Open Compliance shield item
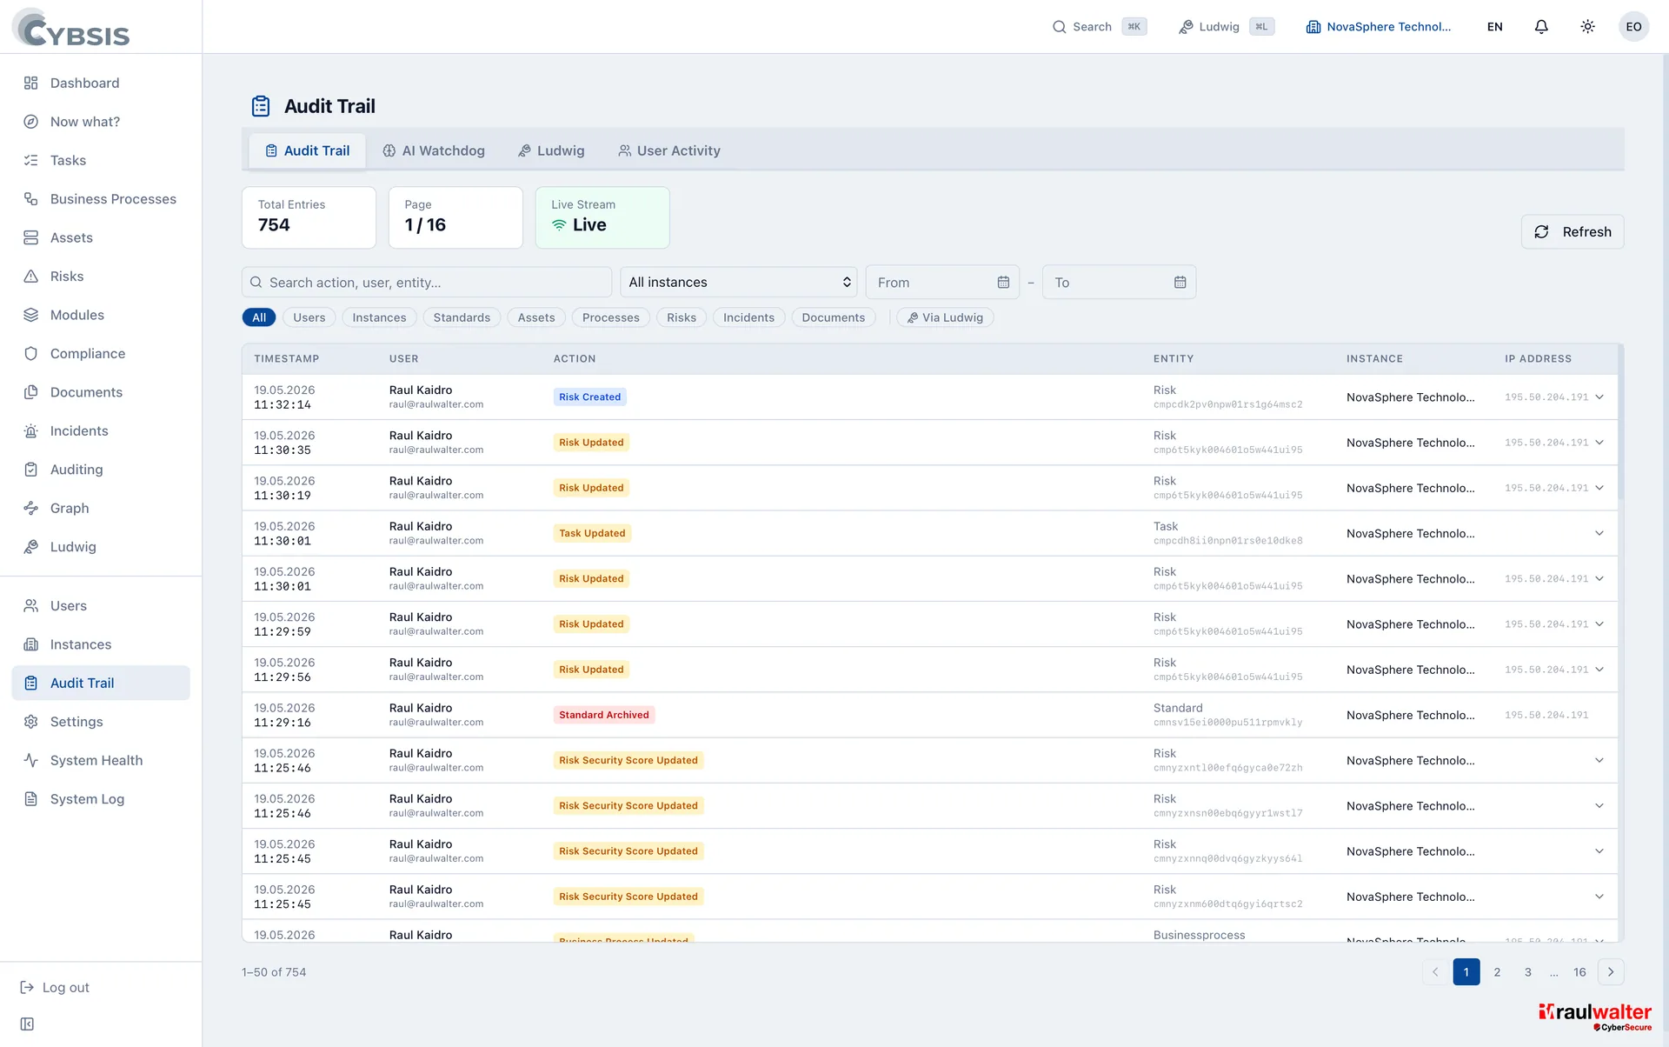The height and width of the screenshot is (1047, 1669). click(101, 354)
